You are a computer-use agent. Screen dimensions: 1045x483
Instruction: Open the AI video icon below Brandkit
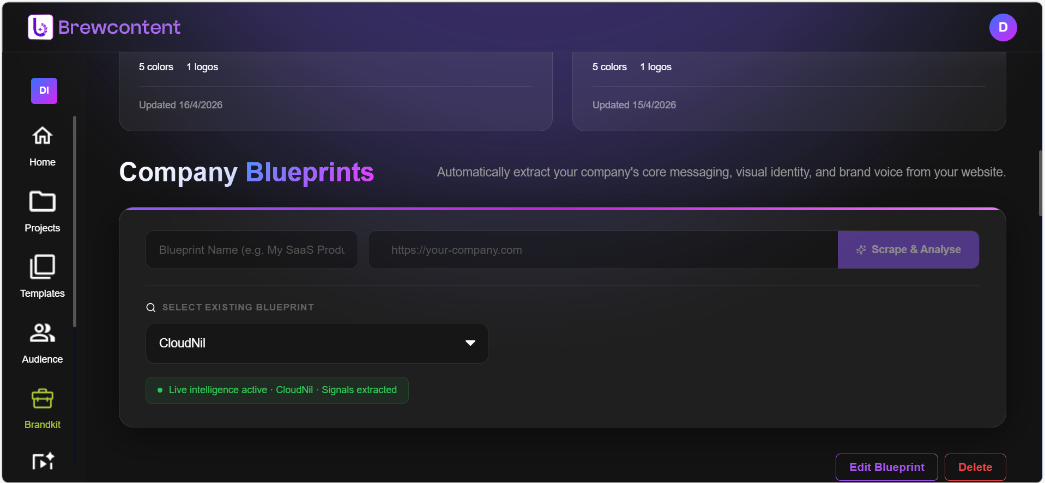click(x=43, y=461)
